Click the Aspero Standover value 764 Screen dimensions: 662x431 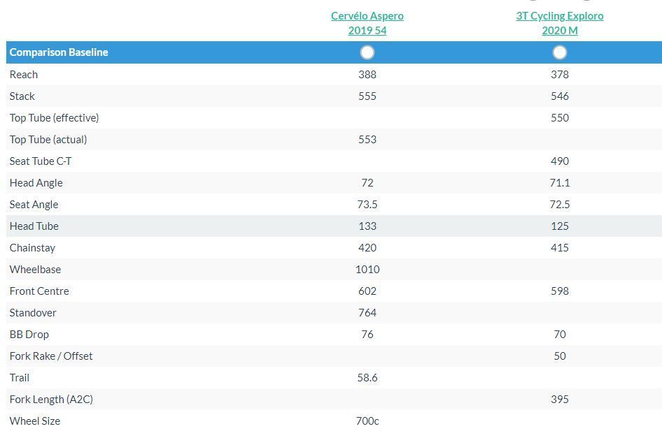point(367,313)
